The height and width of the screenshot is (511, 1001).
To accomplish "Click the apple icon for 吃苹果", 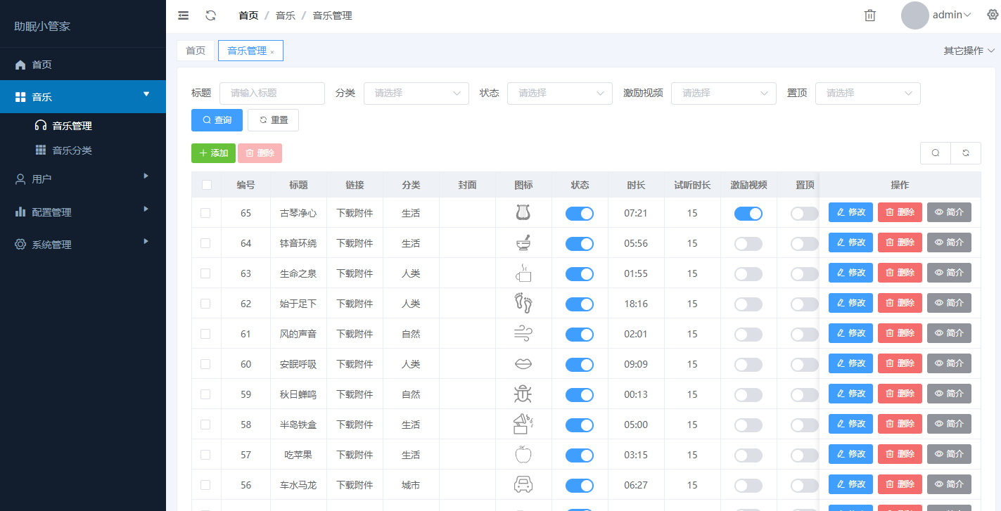I will pos(523,455).
